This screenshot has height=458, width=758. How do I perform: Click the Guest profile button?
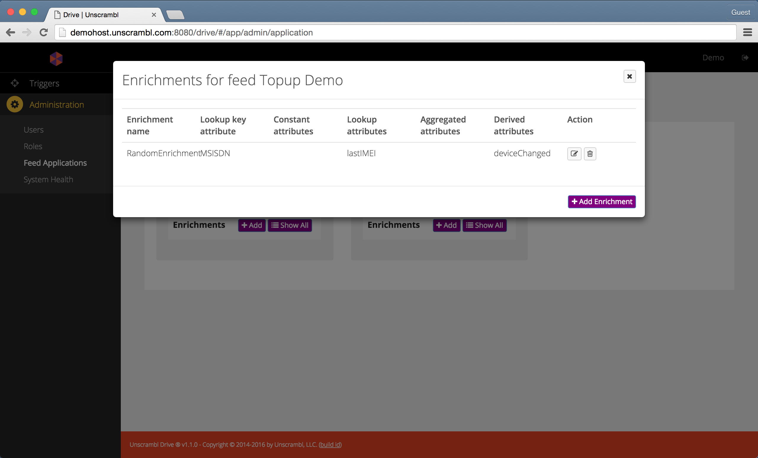[741, 12]
